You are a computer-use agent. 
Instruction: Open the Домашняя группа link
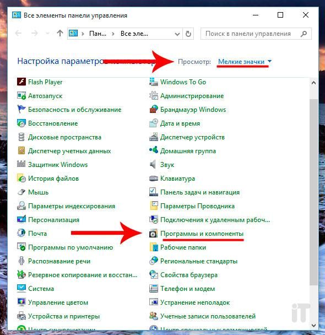coord(188,151)
